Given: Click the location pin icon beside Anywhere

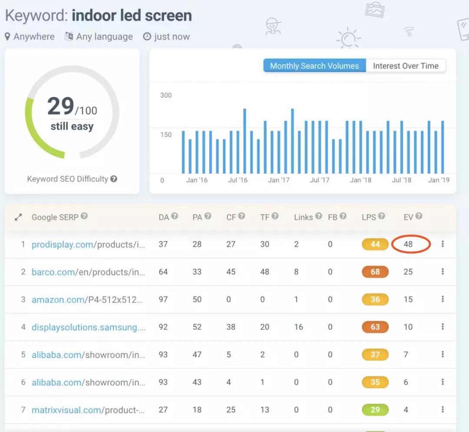Looking at the screenshot, I should (7, 37).
